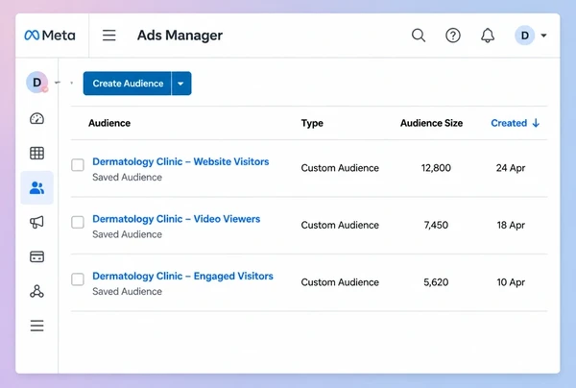
Task: Click the audience size 5,620
Action: pyautogui.click(x=436, y=282)
